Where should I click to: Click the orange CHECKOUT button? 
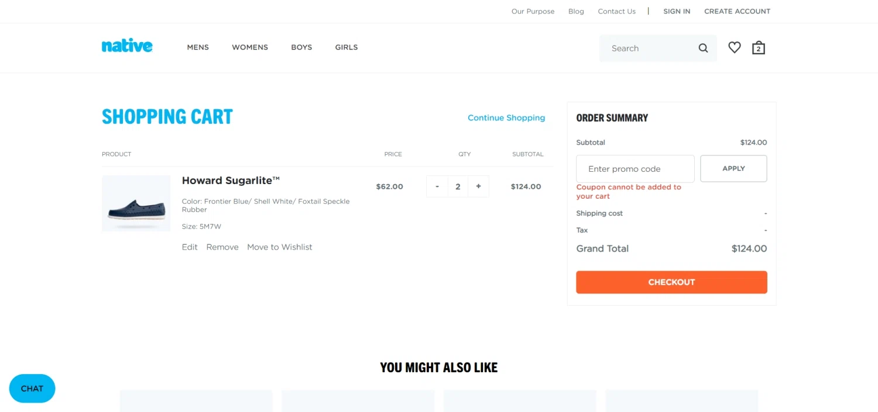tap(671, 282)
